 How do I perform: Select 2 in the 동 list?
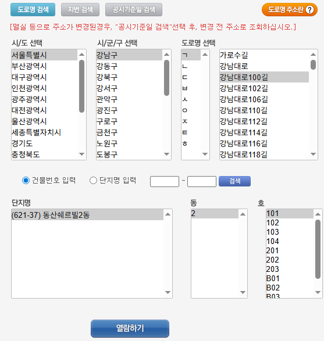(215, 214)
